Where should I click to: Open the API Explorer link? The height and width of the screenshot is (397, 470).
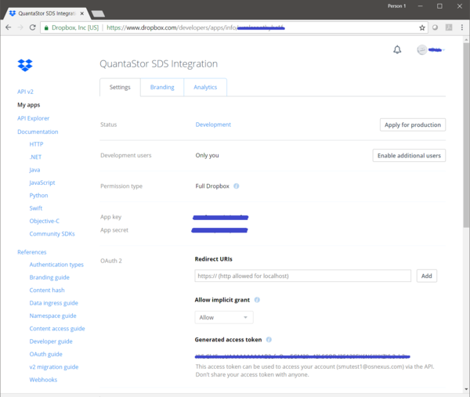[x=33, y=118]
